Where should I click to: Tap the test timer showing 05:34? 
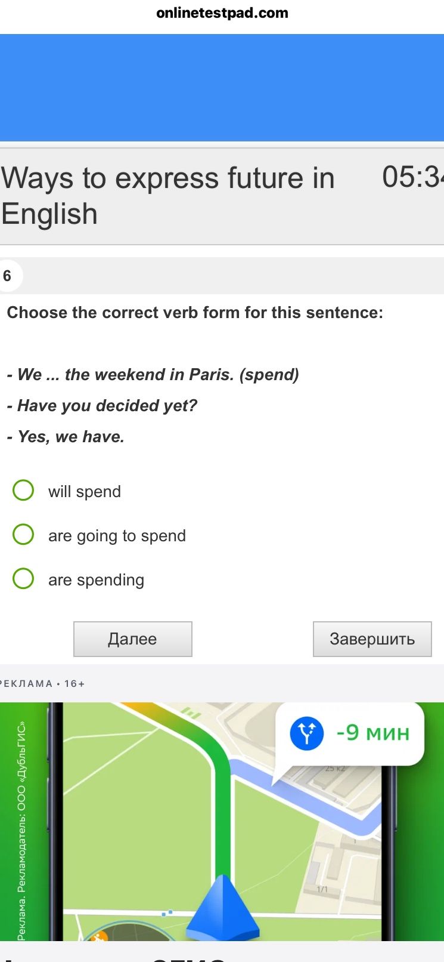[x=412, y=177]
